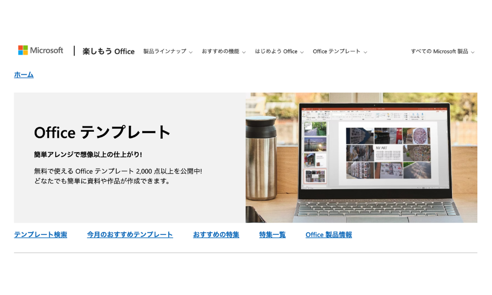Click the chevron beside おすすめの機能

click(x=245, y=52)
